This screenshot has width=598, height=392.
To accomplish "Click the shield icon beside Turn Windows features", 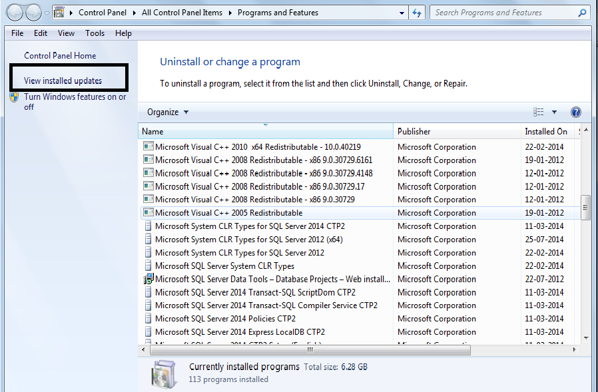I will 14,97.
